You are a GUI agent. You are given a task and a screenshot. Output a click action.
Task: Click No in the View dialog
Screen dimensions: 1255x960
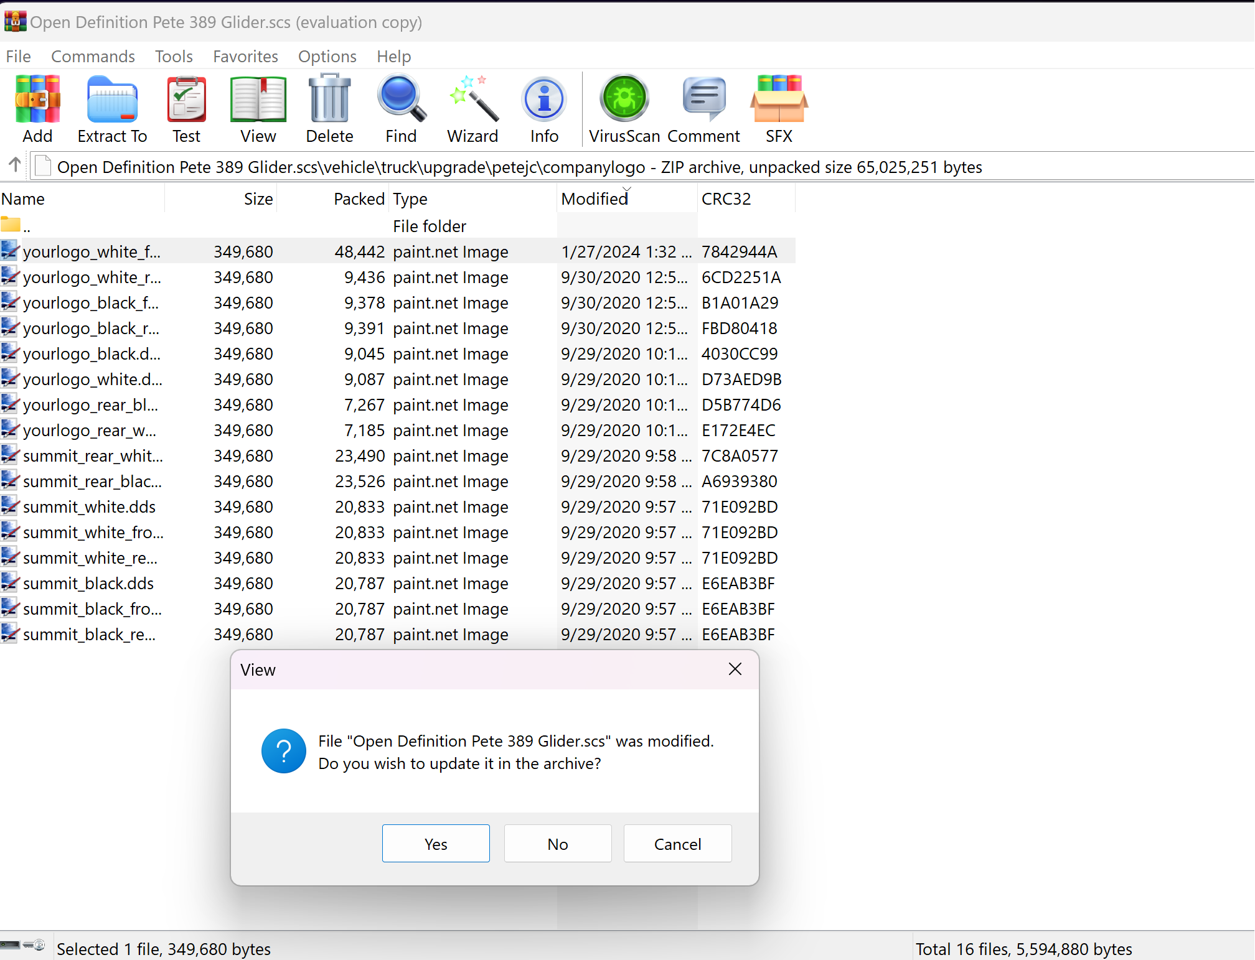pyautogui.click(x=558, y=844)
